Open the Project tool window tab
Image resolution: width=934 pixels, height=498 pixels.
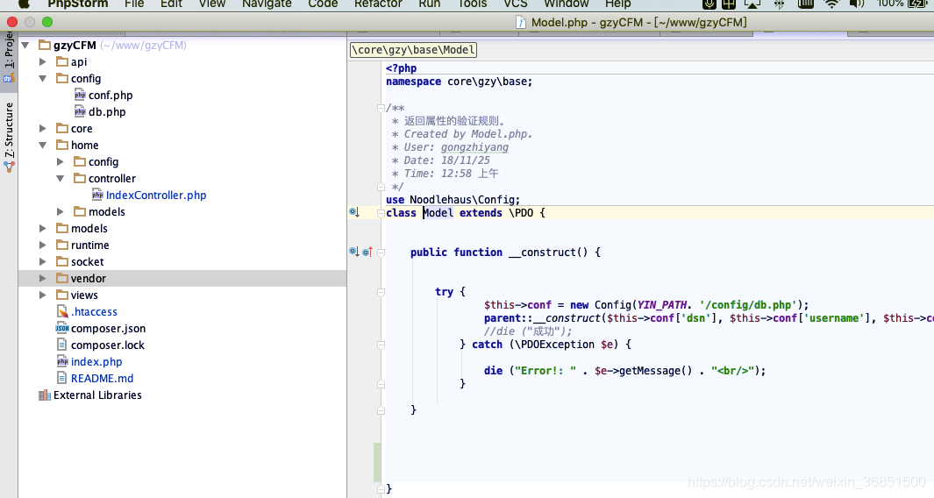click(9, 59)
